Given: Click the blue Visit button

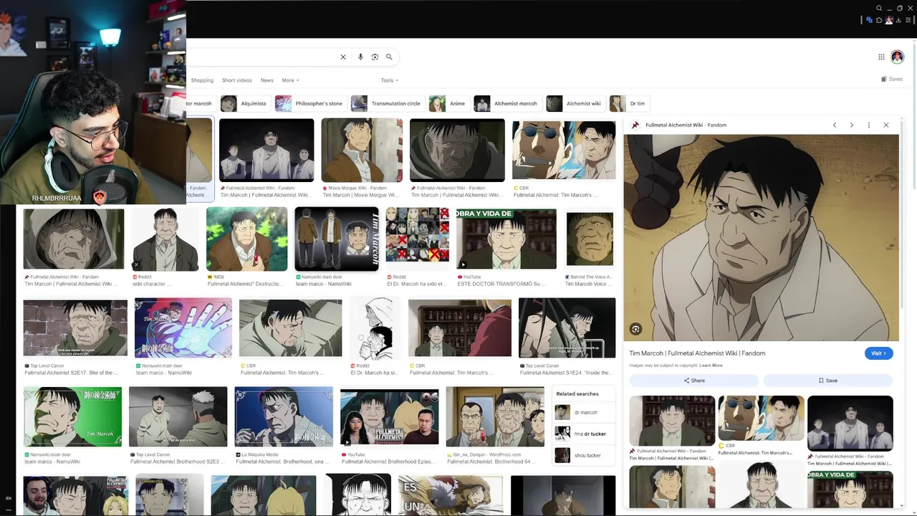Looking at the screenshot, I should [878, 353].
